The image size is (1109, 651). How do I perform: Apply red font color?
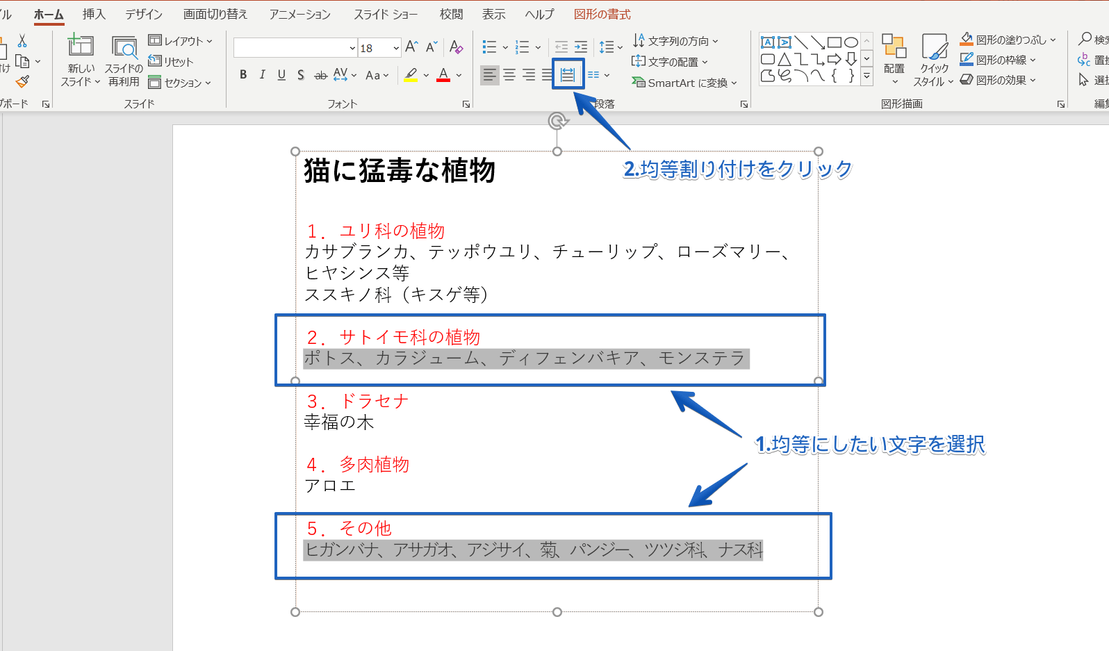tap(443, 75)
